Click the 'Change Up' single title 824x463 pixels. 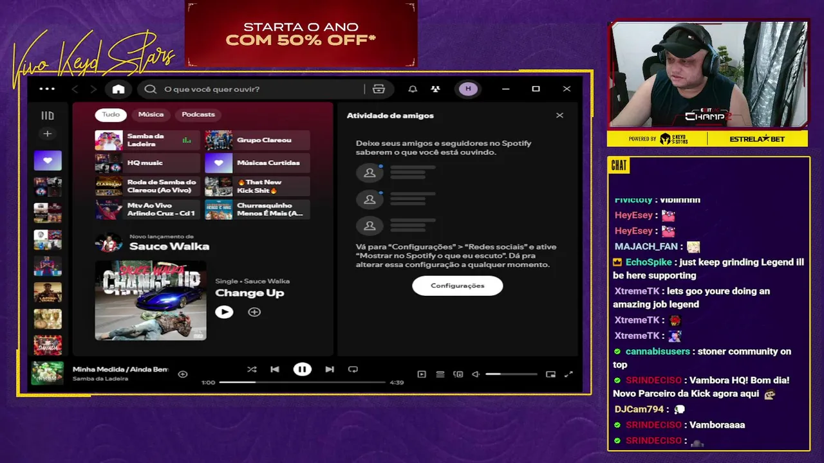click(249, 293)
